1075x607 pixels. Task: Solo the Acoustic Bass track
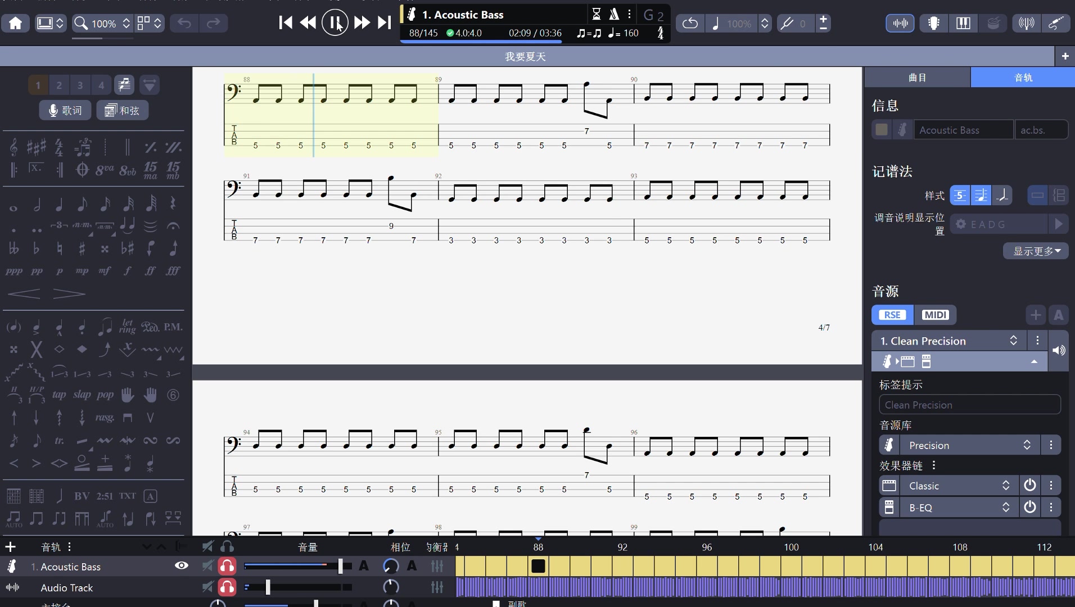[227, 566]
